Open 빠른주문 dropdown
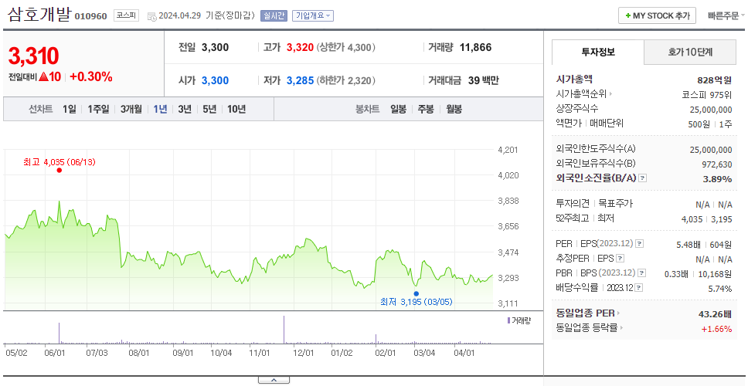This screenshot has height=386, width=748. pyautogui.click(x=726, y=15)
